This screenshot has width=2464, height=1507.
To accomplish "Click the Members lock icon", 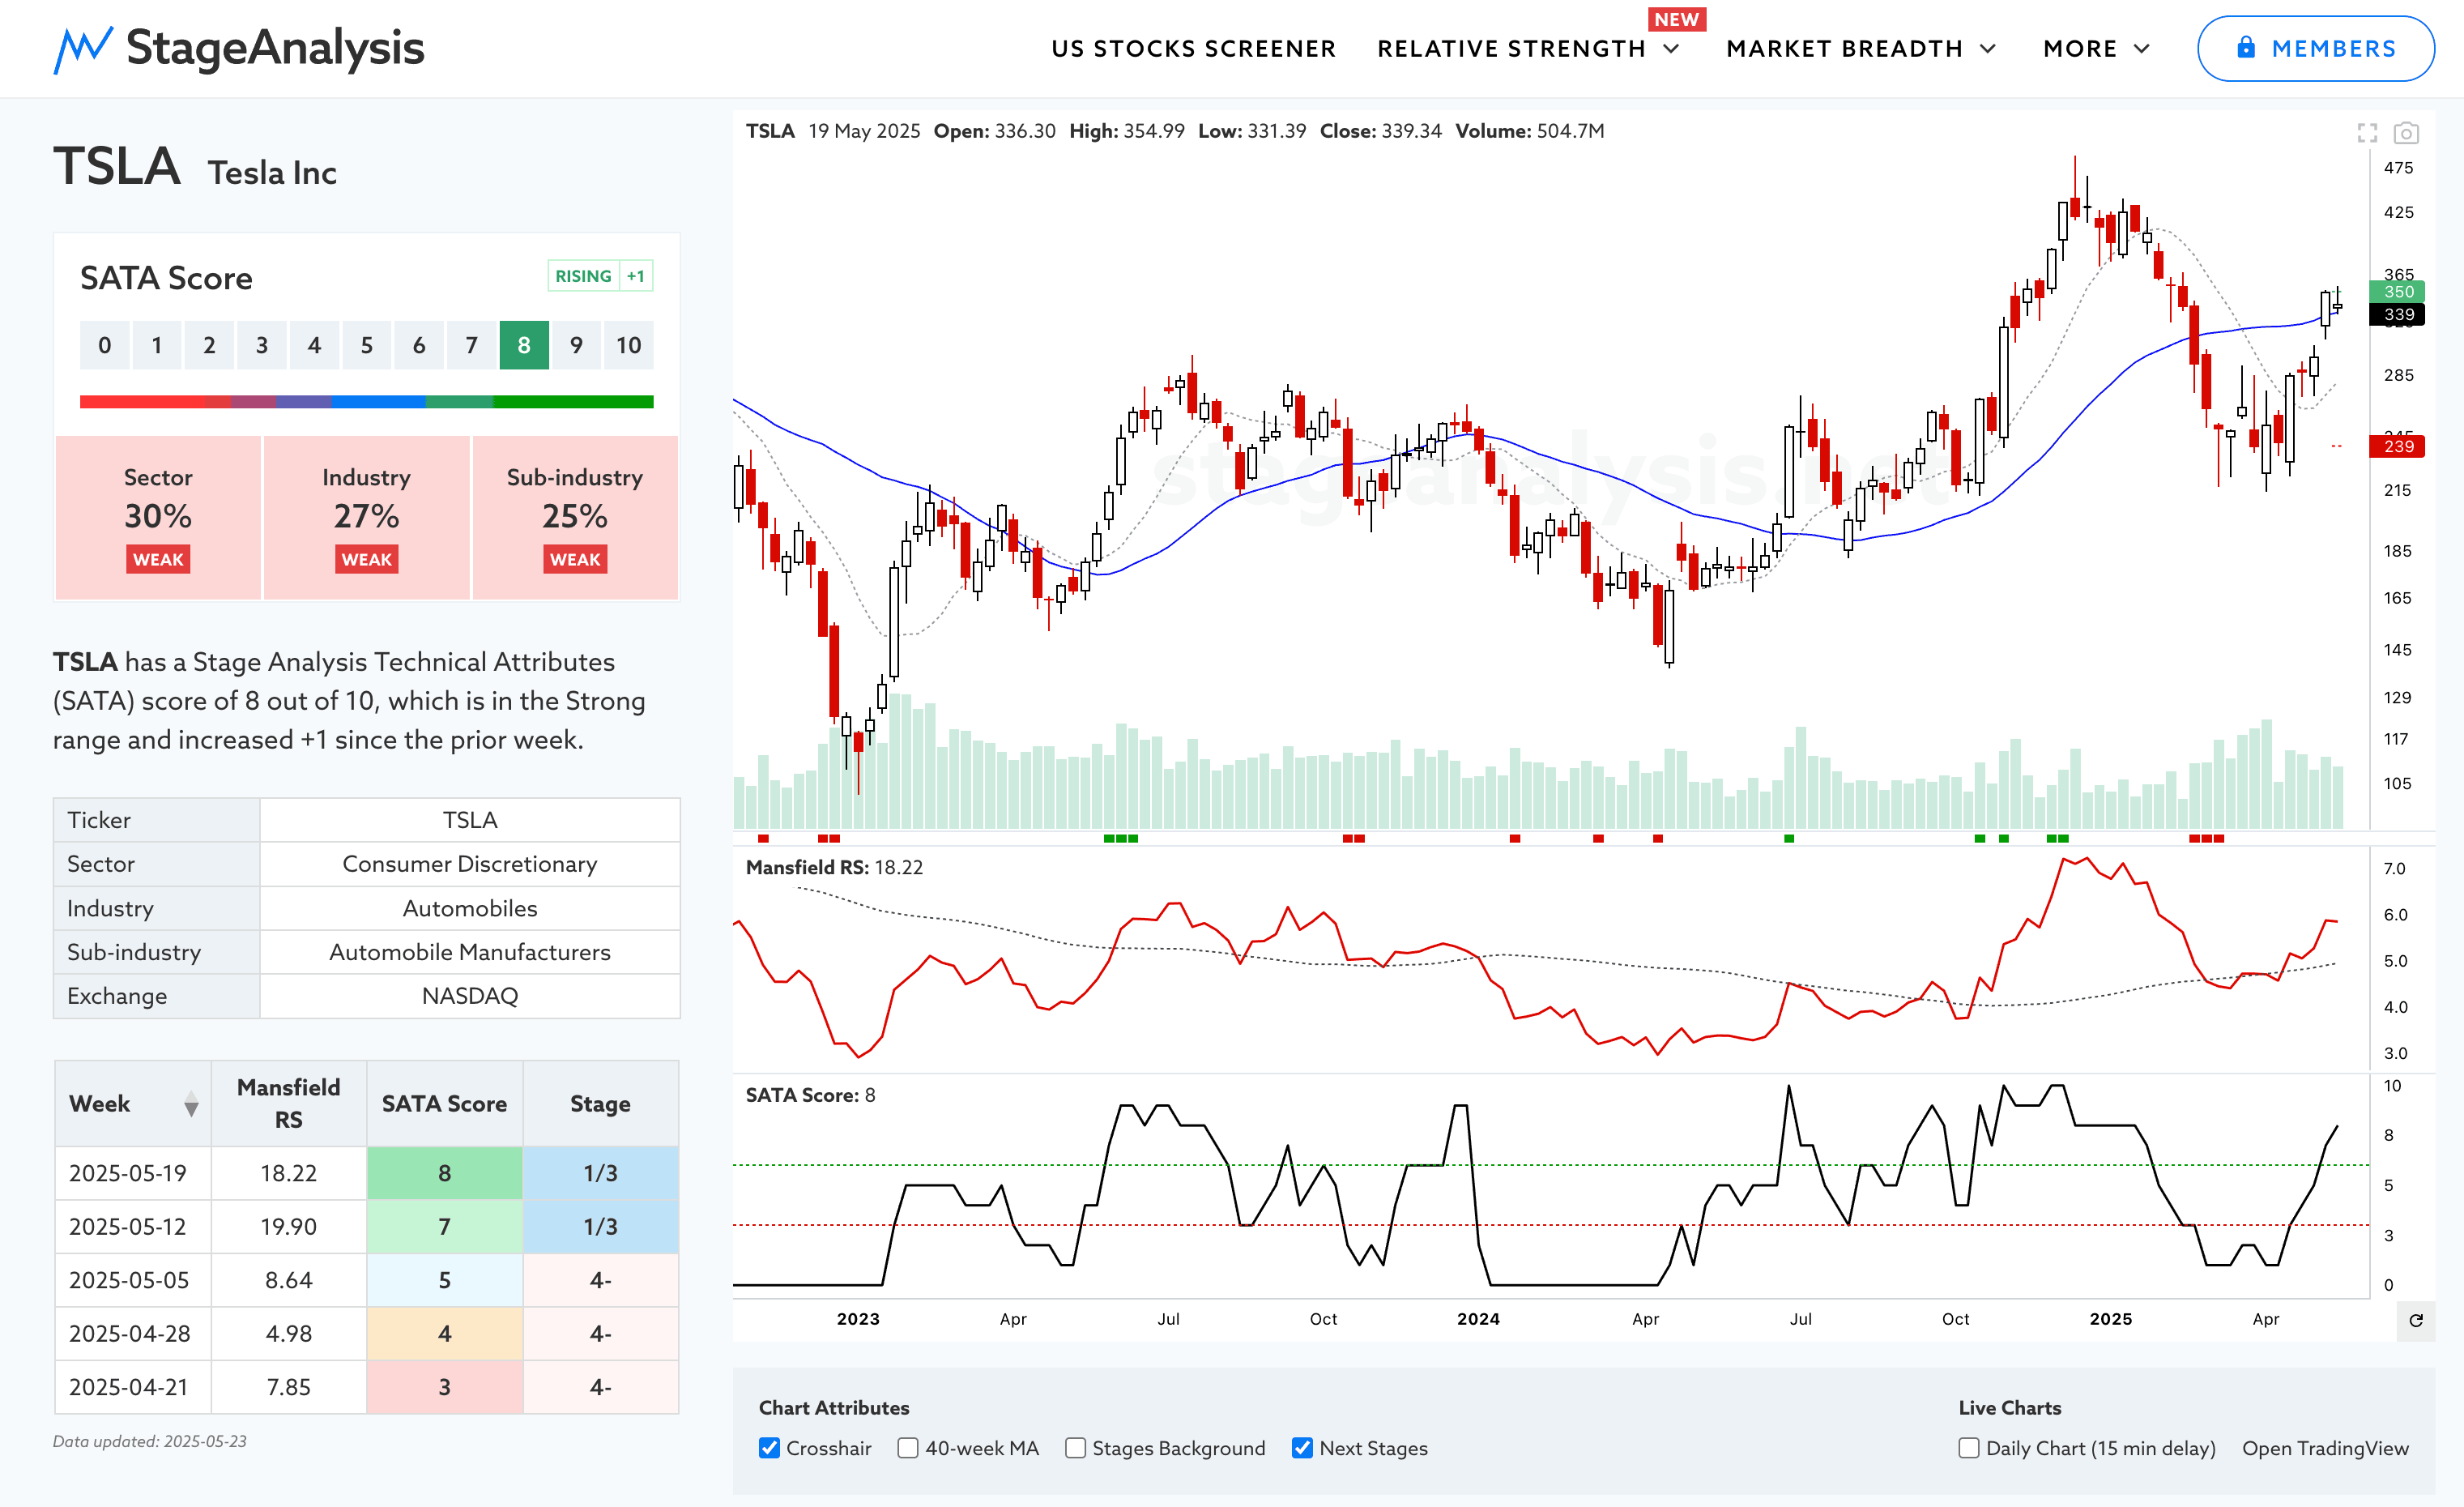I will pos(2246,47).
